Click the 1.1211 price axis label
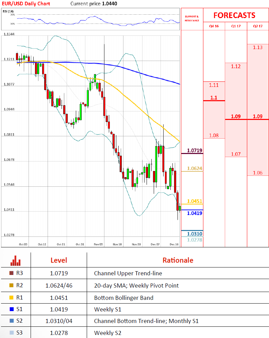This screenshot has height=338, width=269. coord(9,59)
